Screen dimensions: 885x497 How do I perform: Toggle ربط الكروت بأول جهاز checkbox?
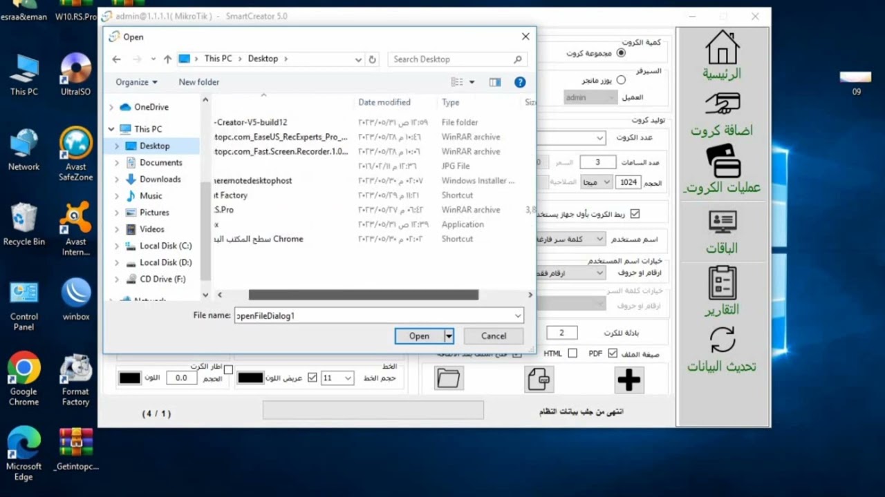(x=635, y=214)
